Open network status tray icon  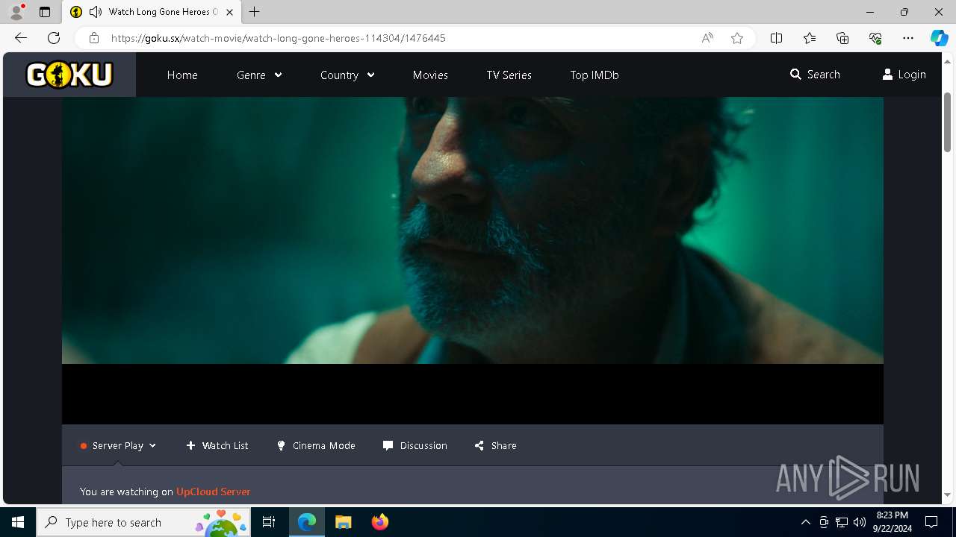tap(842, 522)
